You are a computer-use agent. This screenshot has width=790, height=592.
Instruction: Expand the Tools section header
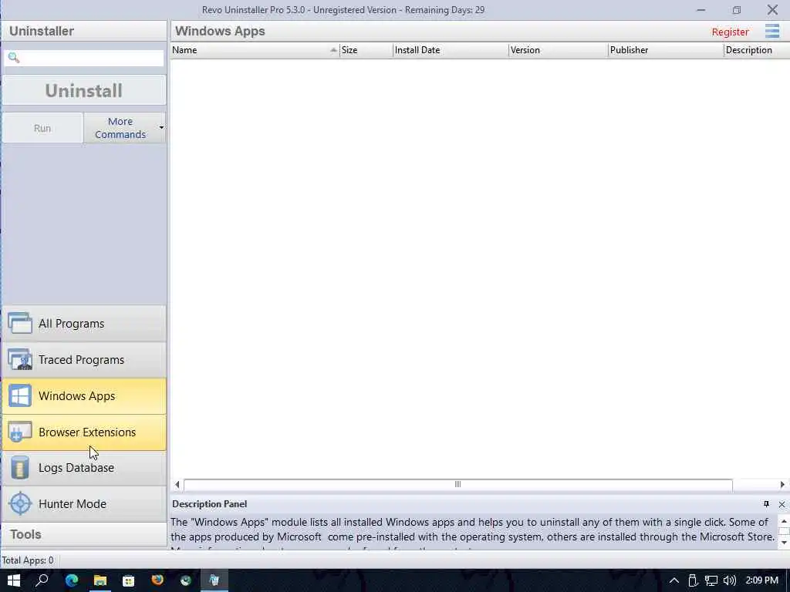tap(83, 534)
